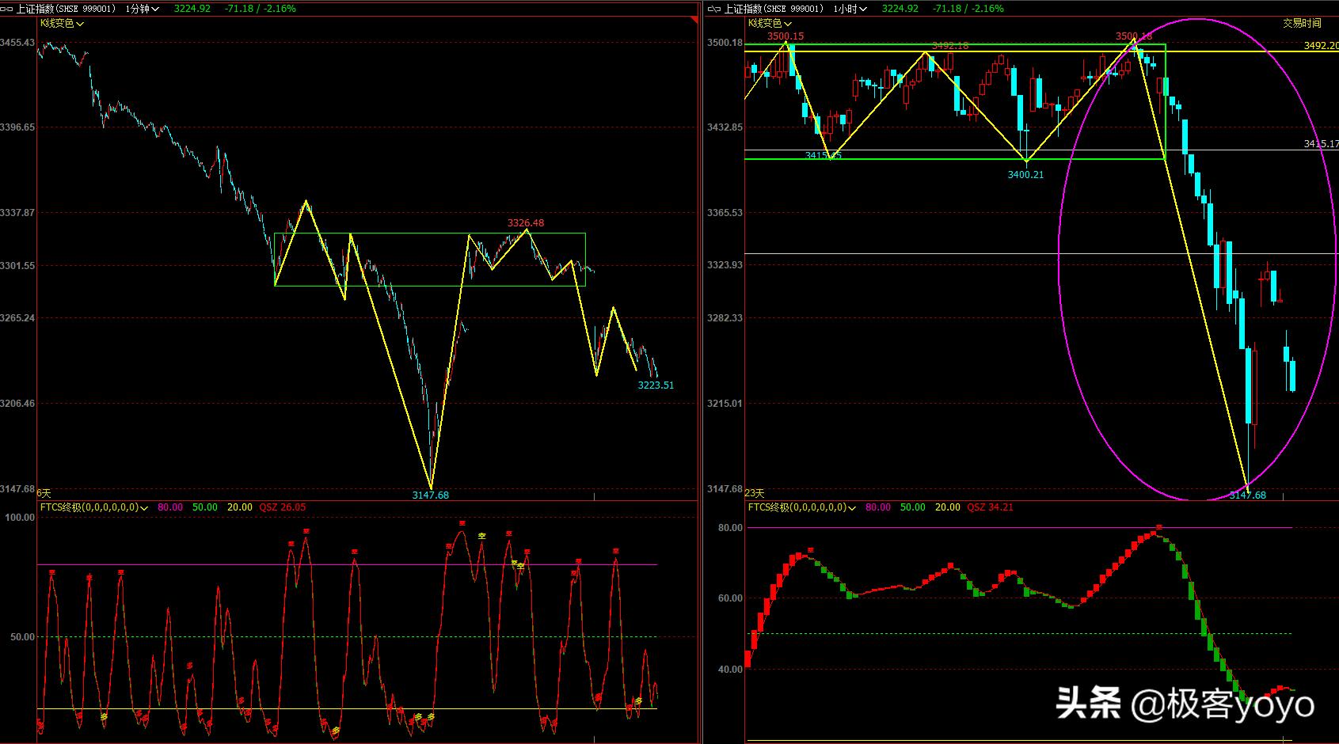The image size is (1339, 744).
Task: Click the green 50.00 value in right indicator
Action: coord(912,507)
